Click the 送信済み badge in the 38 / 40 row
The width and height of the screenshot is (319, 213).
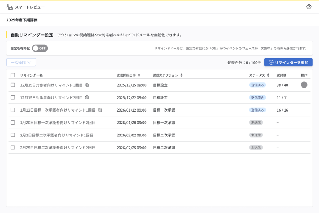point(257,85)
